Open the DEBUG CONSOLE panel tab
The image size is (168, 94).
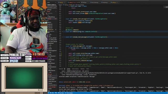[75, 69]
